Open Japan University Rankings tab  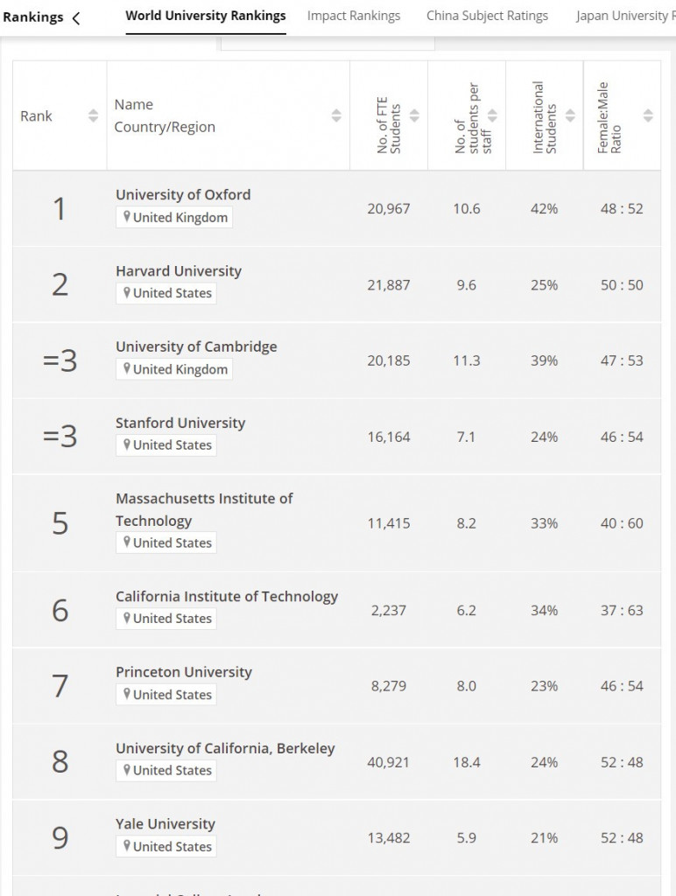coord(625,16)
